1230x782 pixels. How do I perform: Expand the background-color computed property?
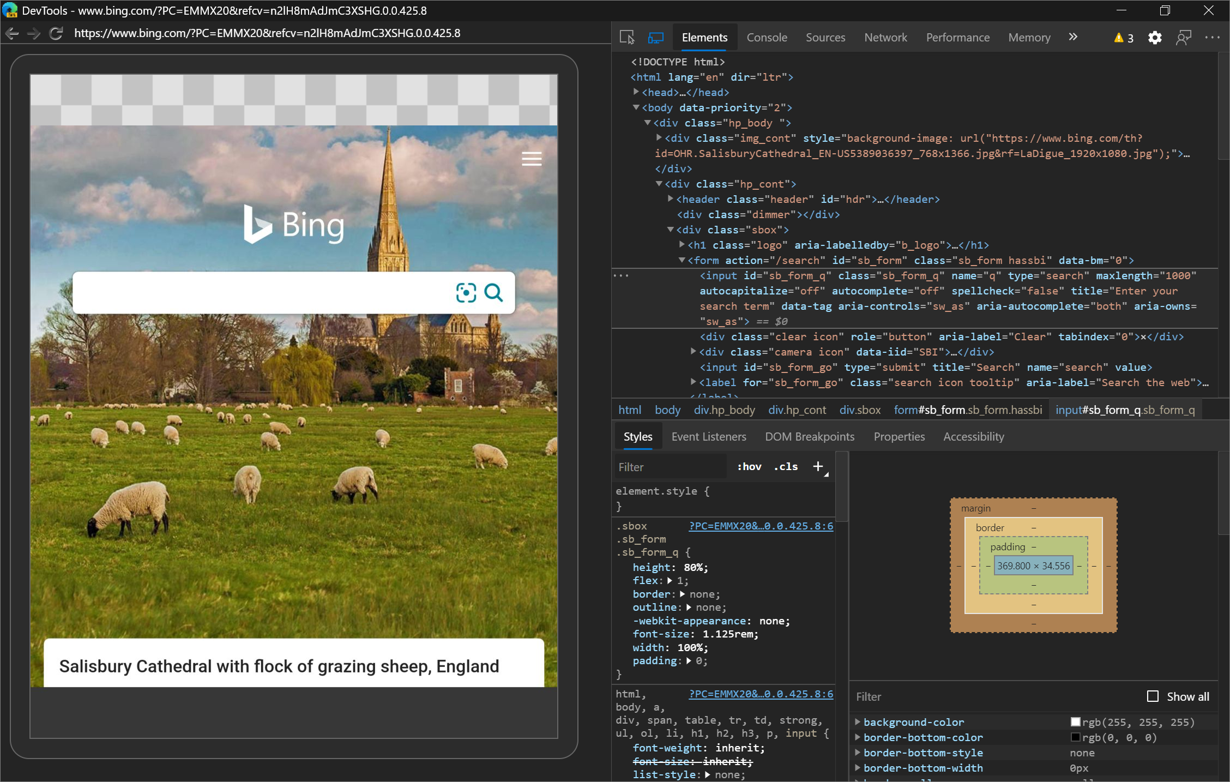click(858, 721)
